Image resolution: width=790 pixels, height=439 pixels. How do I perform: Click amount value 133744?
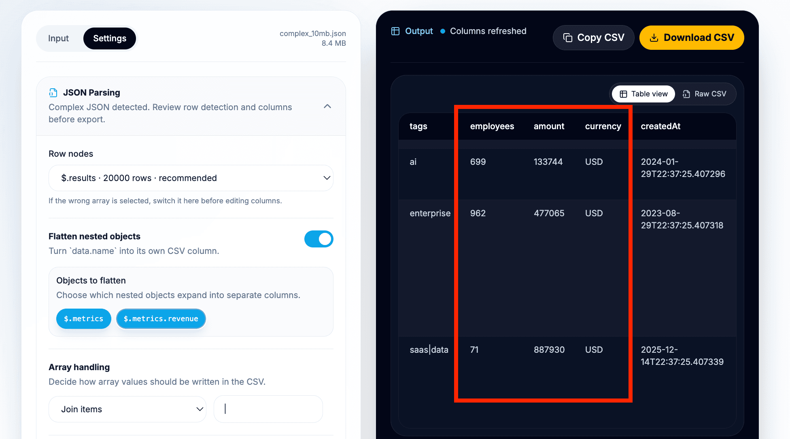coord(548,162)
